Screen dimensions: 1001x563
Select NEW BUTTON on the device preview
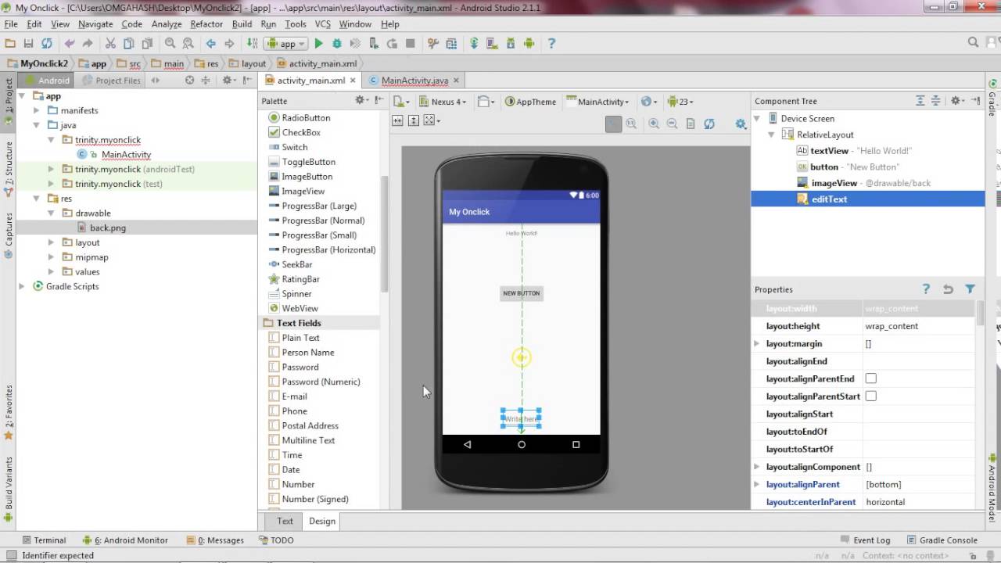(x=521, y=293)
